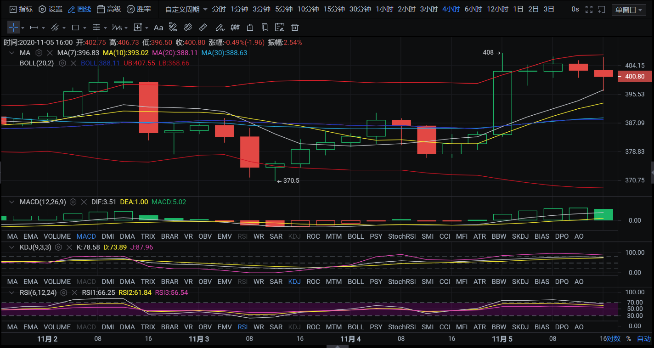Select the Aa text annotation tool
Image resolution: width=654 pixels, height=348 pixels.
pyautogui.click(x=158, y=28)
